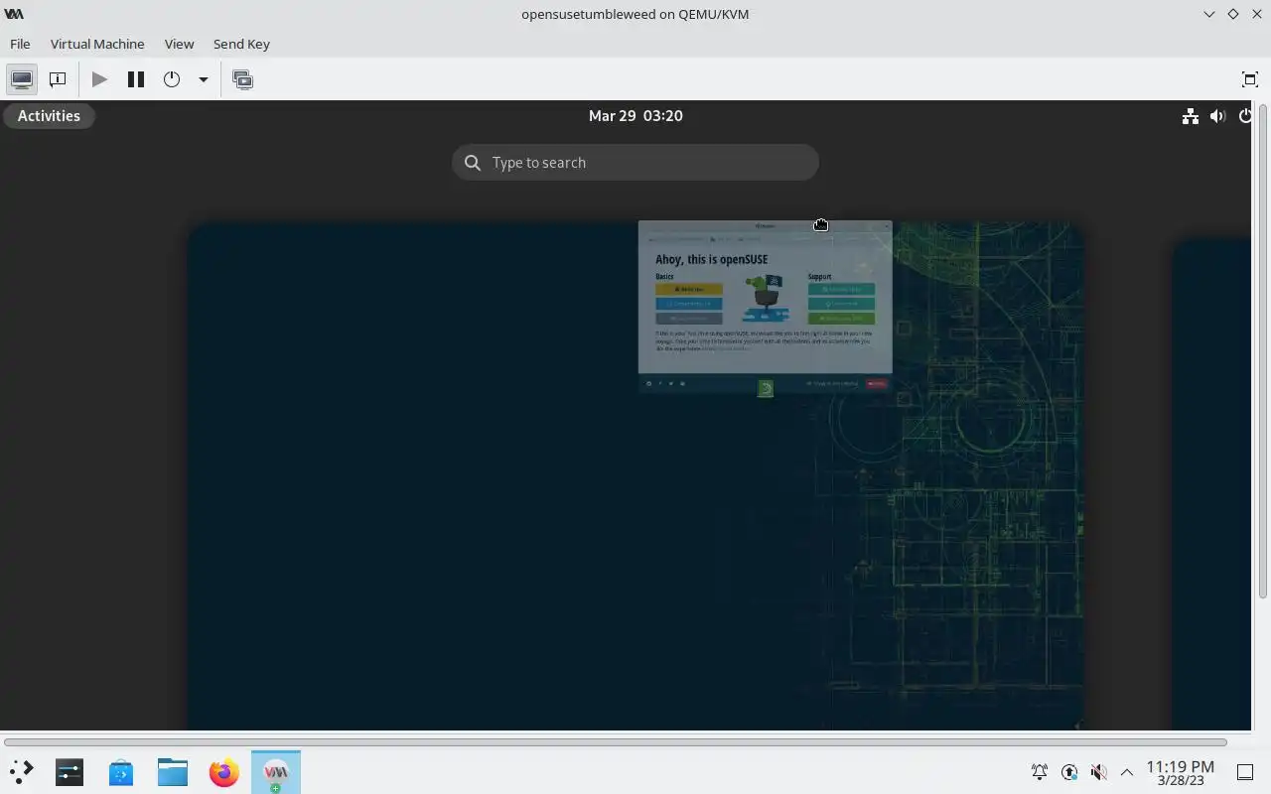Click the green openSUSE welcome app icon
The height and width of the screenshot is (794, 1271).
pyautogui.click(x=766, y=389)
